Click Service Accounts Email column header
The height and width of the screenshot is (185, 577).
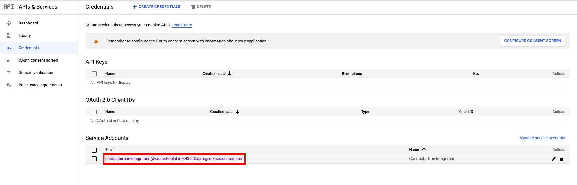tap(110, 150)
